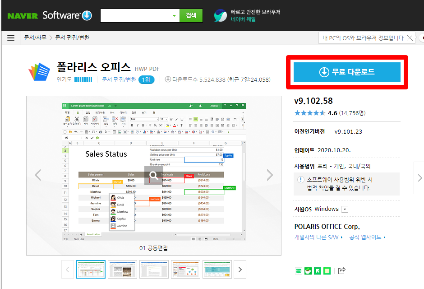This screenshot has height=289, width=424.
Task: Click the previous version v9.101.23 text
Action: click(348, 132)
